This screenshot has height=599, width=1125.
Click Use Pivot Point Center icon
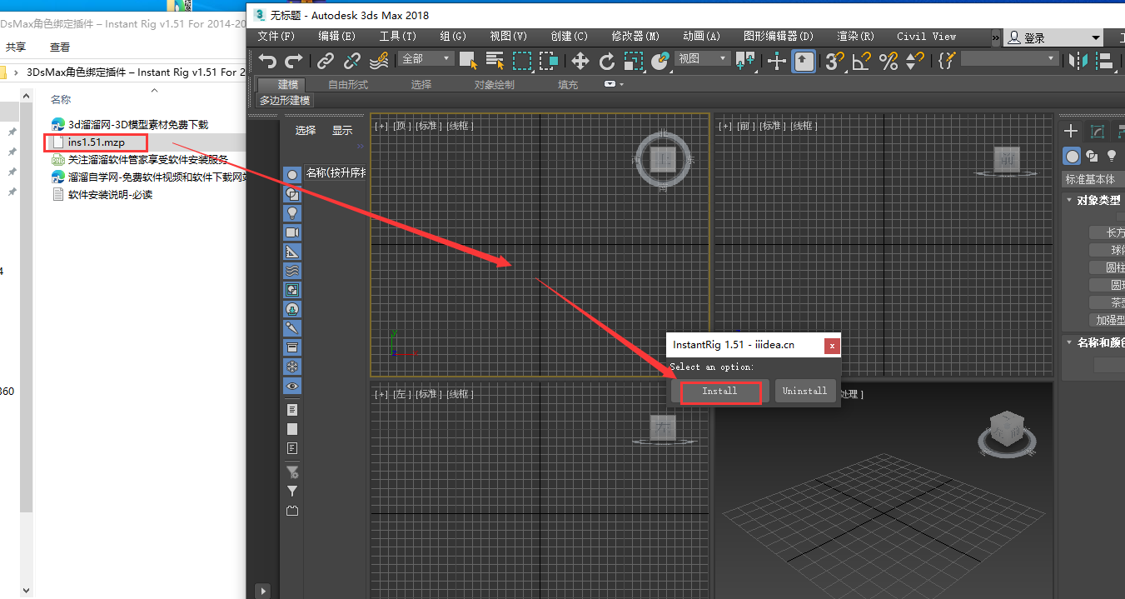[745, 61]
